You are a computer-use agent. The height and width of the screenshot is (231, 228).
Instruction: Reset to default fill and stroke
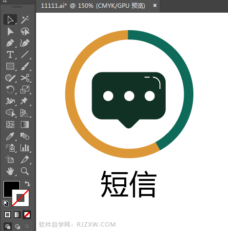pos(6,203)
